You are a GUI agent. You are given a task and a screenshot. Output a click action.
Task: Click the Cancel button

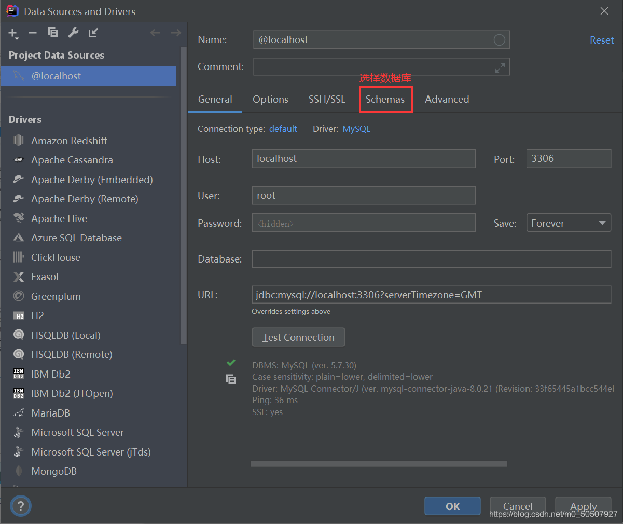(x=518, y=506)
